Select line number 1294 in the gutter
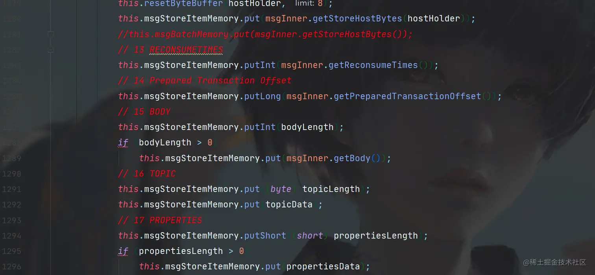Image resolution: width=595 pixels, height=275 pixels. coord(11,236)
